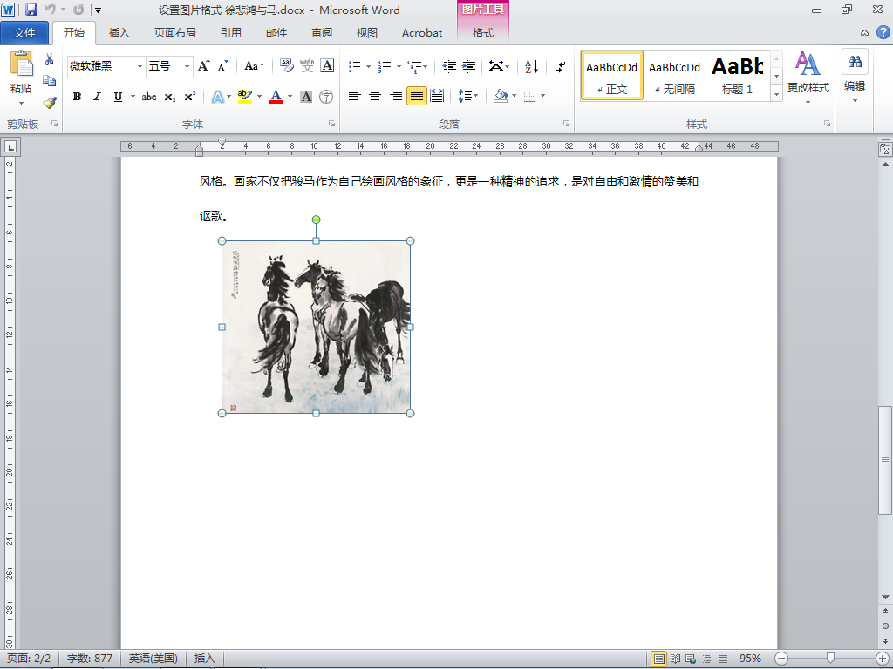Insert enclosed character (circled 字)
The image size is (893, 669).
coord(326,97)
